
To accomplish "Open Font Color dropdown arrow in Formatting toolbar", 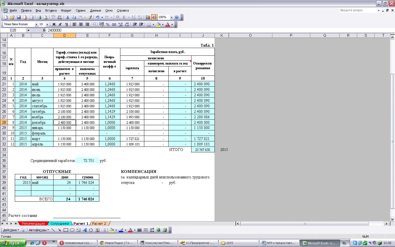I will click(172, 24).
